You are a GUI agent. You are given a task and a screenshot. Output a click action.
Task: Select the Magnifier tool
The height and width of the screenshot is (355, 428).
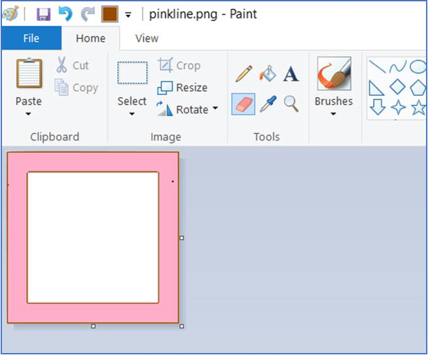[291, 104]
